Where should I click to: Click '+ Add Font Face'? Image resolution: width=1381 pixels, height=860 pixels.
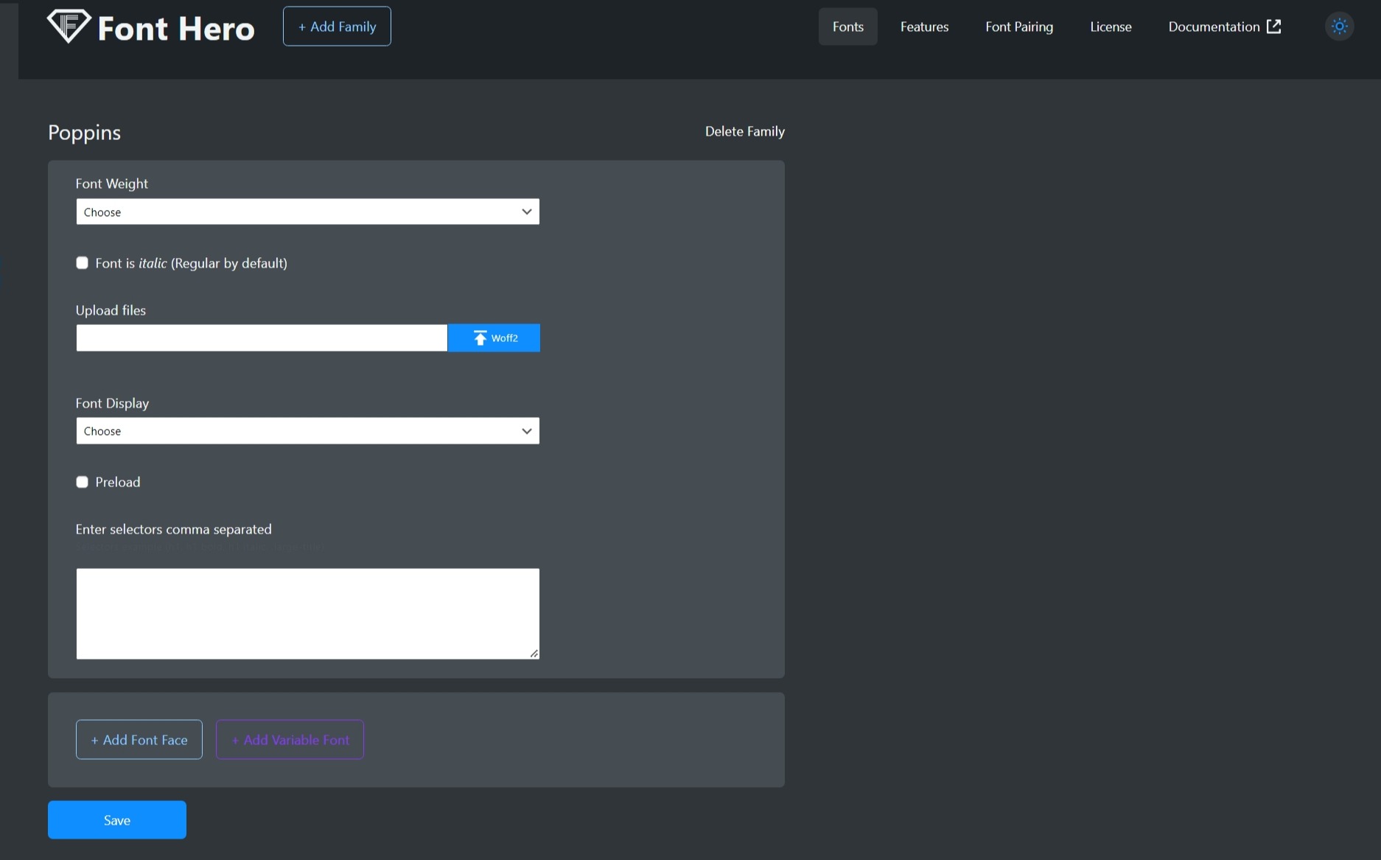pyautogui.click(x=139, y=739)
